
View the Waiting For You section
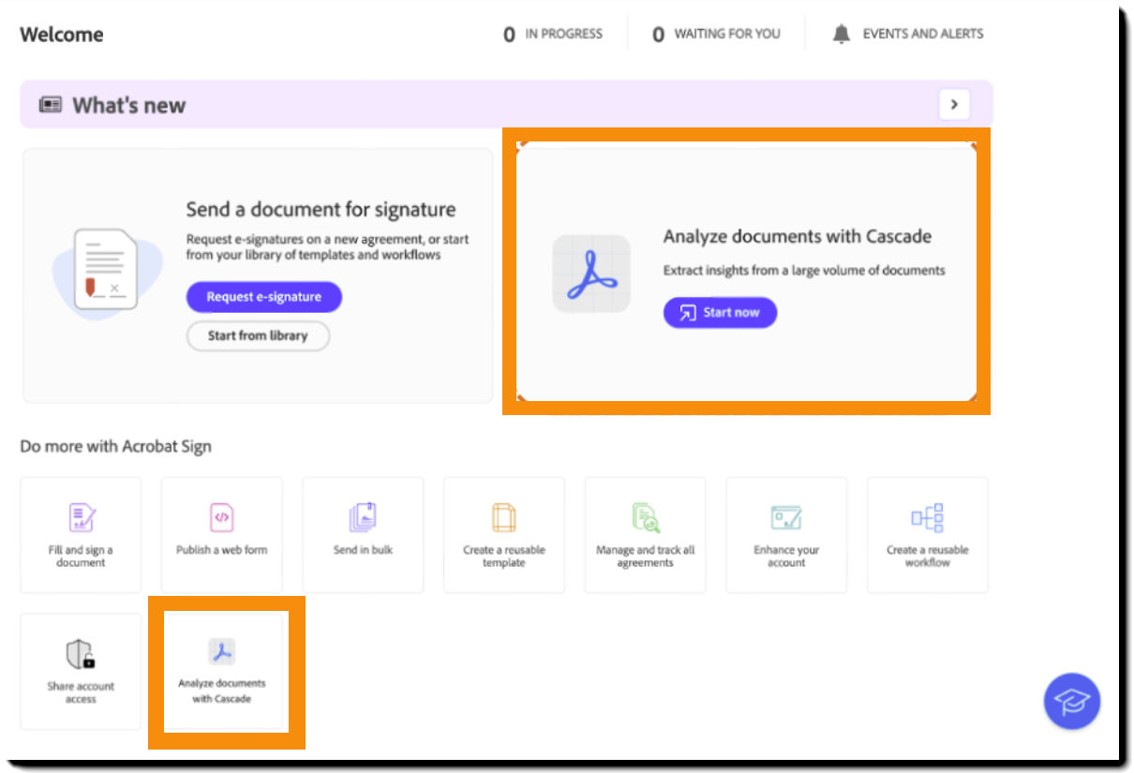tap(715, 34)
